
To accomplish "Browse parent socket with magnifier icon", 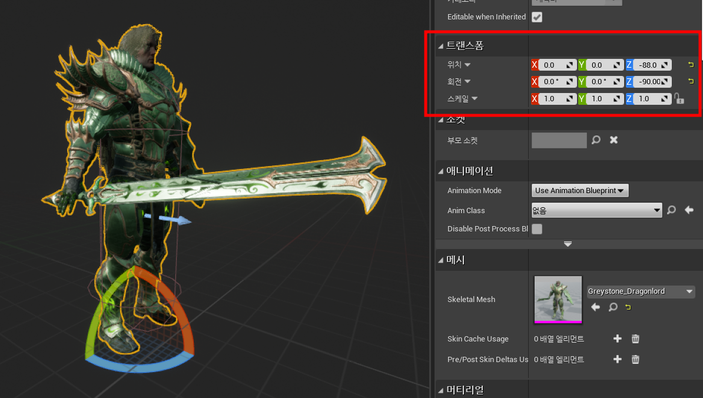I will [596, 140].
